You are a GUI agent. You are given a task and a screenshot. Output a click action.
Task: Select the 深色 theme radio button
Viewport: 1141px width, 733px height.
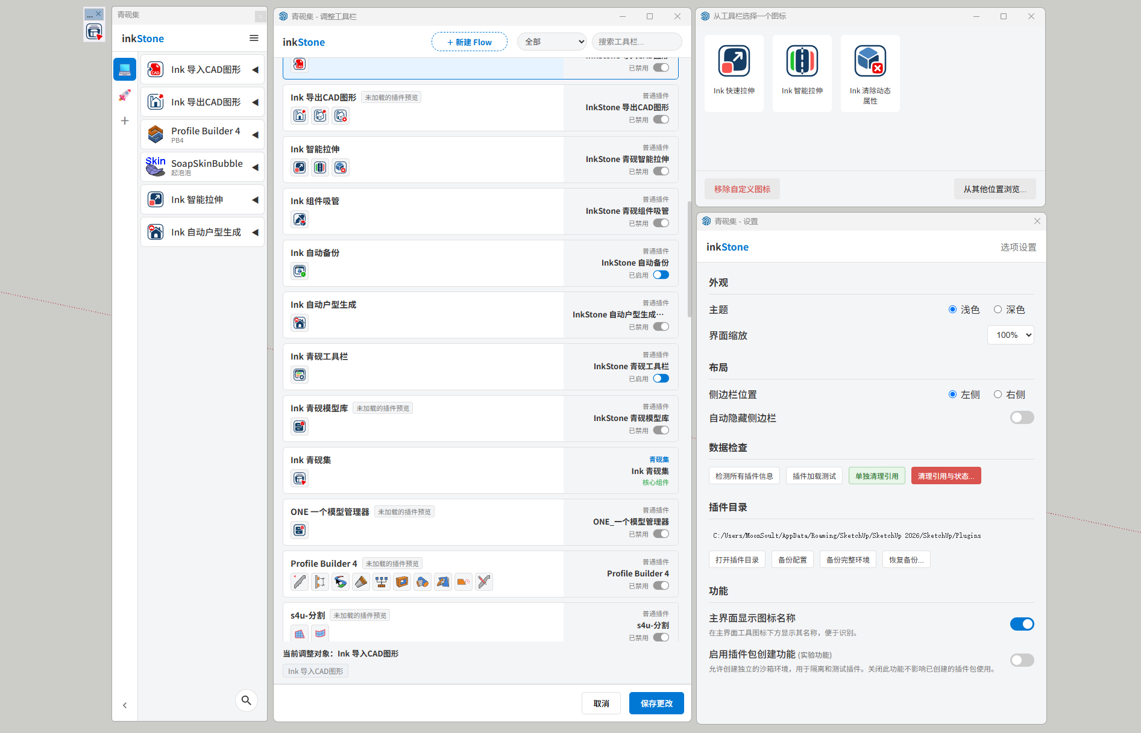pos(998,310)
